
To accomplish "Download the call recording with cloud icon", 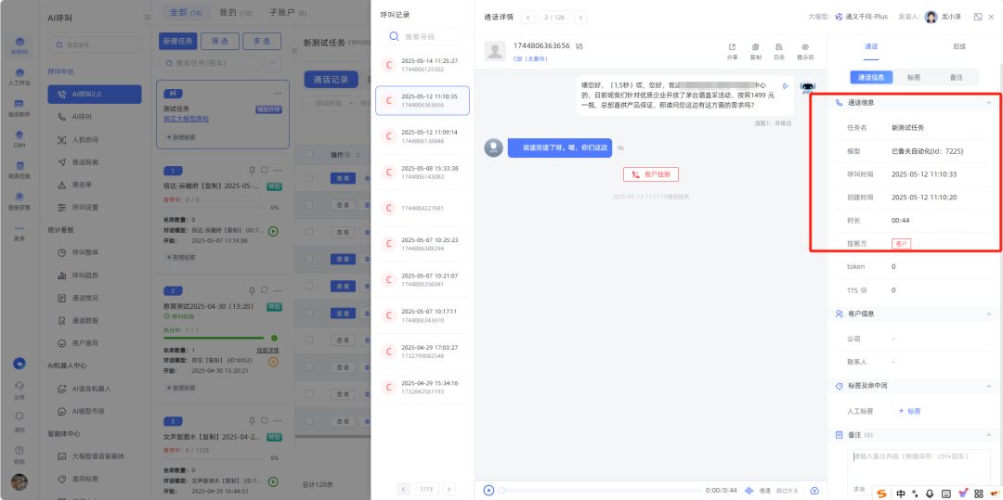I will (x=814, y=490).
